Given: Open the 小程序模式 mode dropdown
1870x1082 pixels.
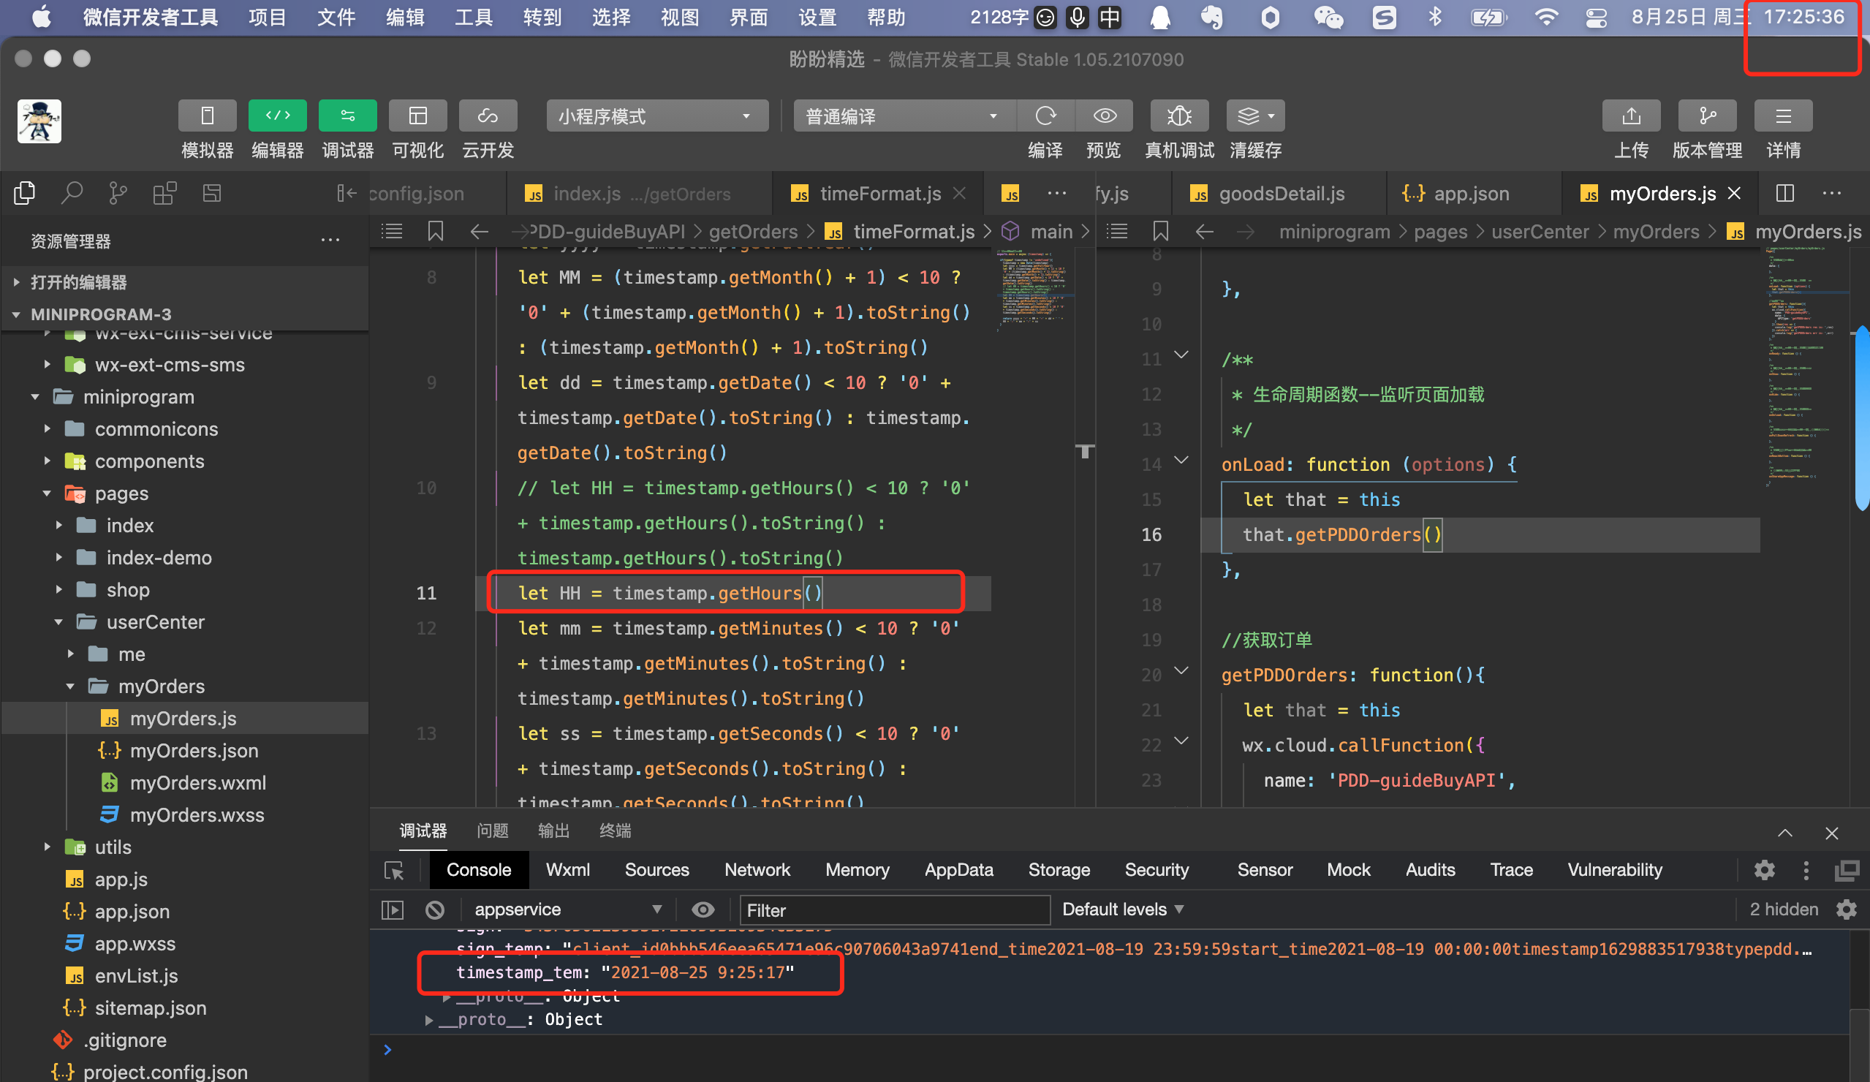Looking at the screenshot, I should pos(656,116).
